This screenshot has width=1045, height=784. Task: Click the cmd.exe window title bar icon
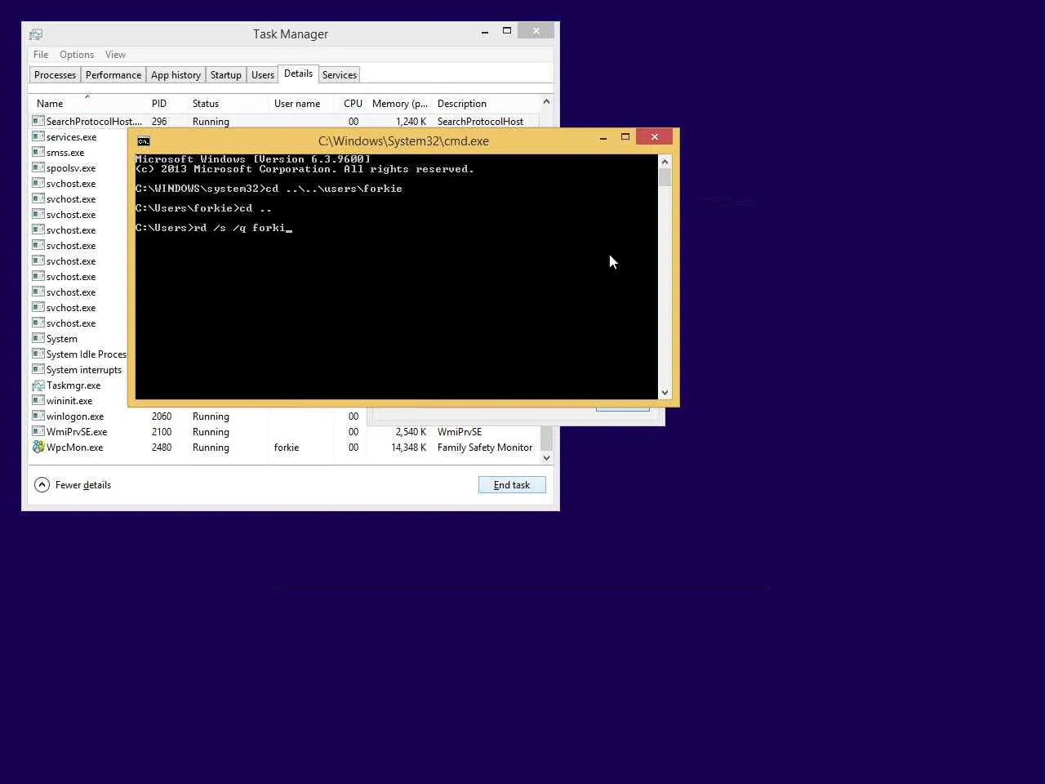[x=144, y=141]
